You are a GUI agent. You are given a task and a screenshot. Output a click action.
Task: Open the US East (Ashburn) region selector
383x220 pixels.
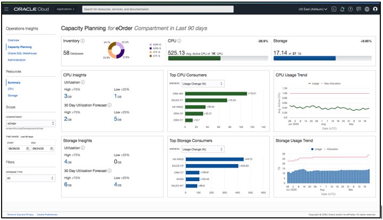tap(314, 9)
